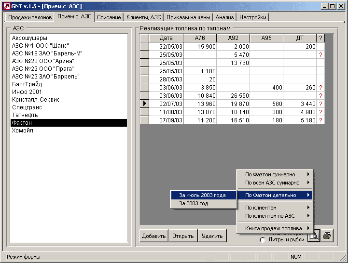Click A95 cell '580'
The width and height of the screenshot is (348, 263).
266,104
